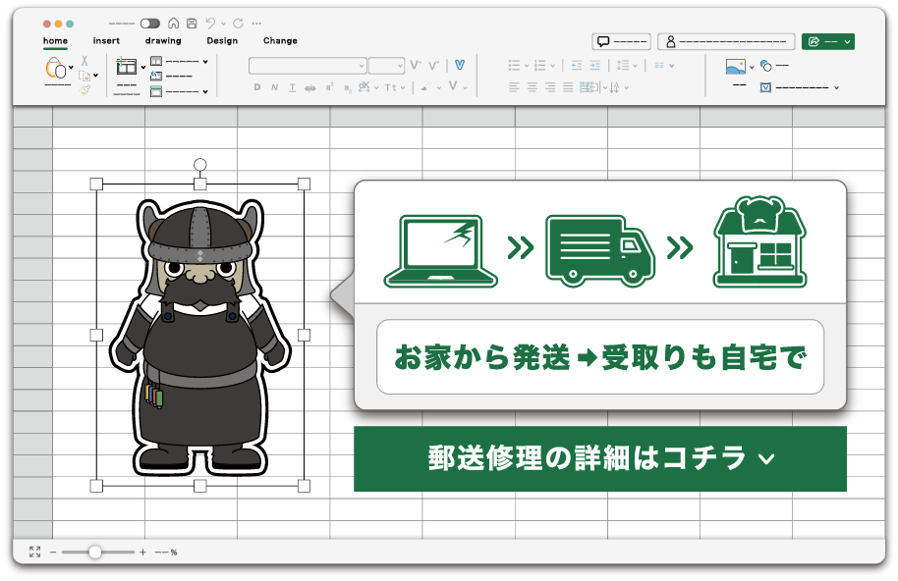Viewport: 898px width, 581px height.
Task: Click the Save floppy disk icon
Action: pyautogui.click(x=191, y=23)
